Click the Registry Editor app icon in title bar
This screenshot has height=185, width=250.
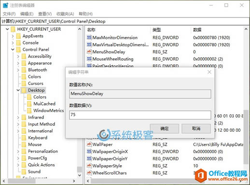pyautogui.click(x=5, y=5)
